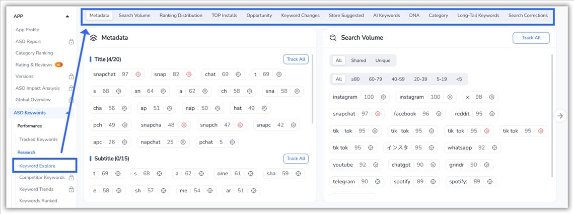Screen dimensions: 574x214
Task: Track the 'chat 69' keyword target icon
Action: coord(238,74)
